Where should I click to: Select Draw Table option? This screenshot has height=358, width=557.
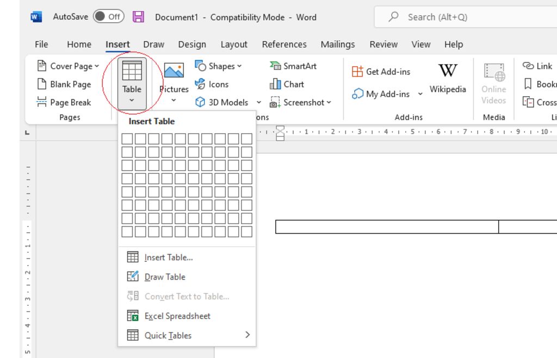[164, 277]
